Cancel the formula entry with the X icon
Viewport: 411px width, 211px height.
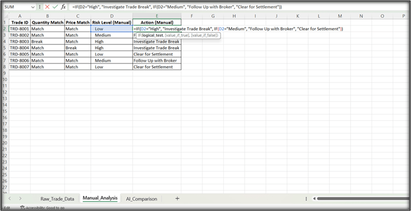[48, 7]
